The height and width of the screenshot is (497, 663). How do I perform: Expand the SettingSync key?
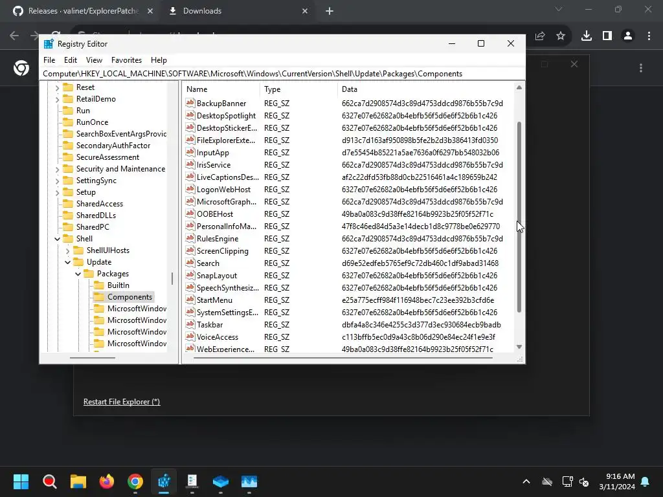(x=57, y=181)
